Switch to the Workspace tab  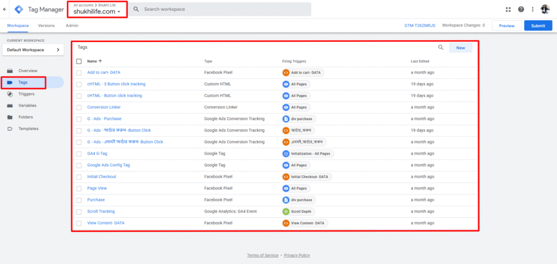pyautogui.click(x=18, y=26)
